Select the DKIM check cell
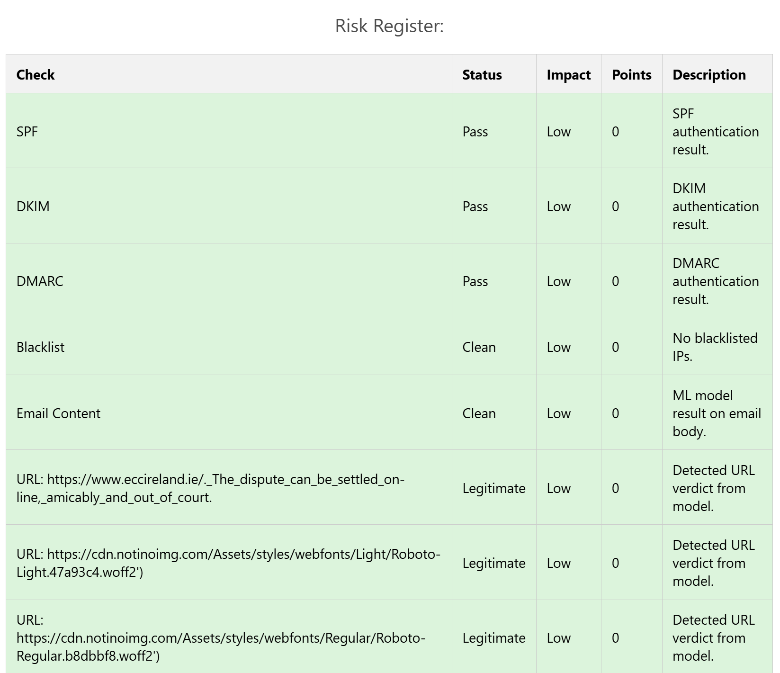 pyautogui.click(x=33, y=206)
